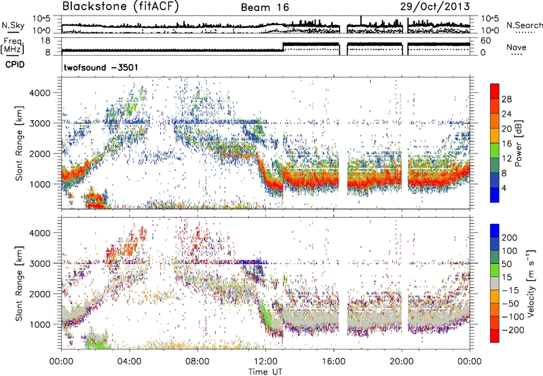Click the "Velocity [m s-1]" colorbar label
The width and height of the screenshot is (543, 376).
click(x=531, y=283)
